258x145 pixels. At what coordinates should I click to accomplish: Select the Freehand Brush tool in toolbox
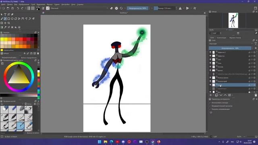(x=2, y=19)
